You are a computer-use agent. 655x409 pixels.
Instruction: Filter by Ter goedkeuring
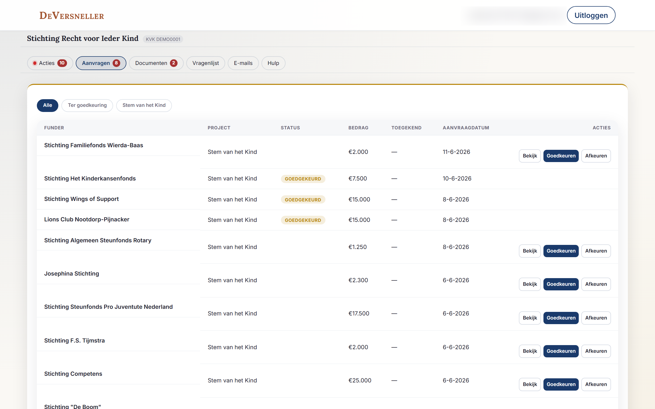[87, 105]
